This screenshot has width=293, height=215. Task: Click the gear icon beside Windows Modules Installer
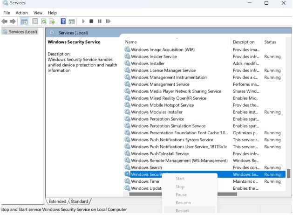[128, 112]
